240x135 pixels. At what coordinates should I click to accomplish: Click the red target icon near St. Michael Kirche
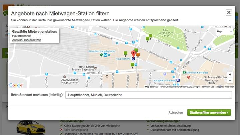click(189, 77)
